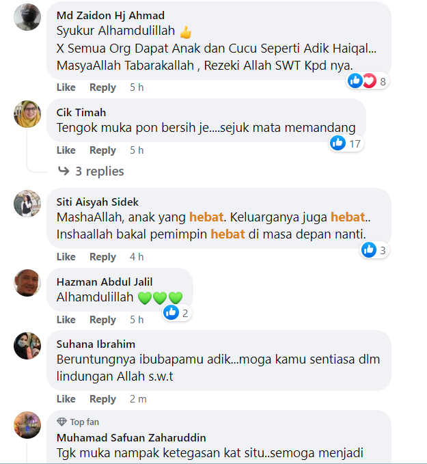The width and height of the screenshot is (427, 464).
Task: Open Muhamad Safuan Zaharuddin's avatar
Action: click(x=27, y=425)
